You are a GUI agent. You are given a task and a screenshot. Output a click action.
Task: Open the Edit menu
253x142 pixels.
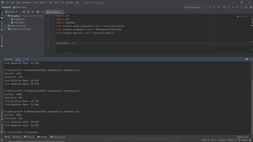coord(12,3)
